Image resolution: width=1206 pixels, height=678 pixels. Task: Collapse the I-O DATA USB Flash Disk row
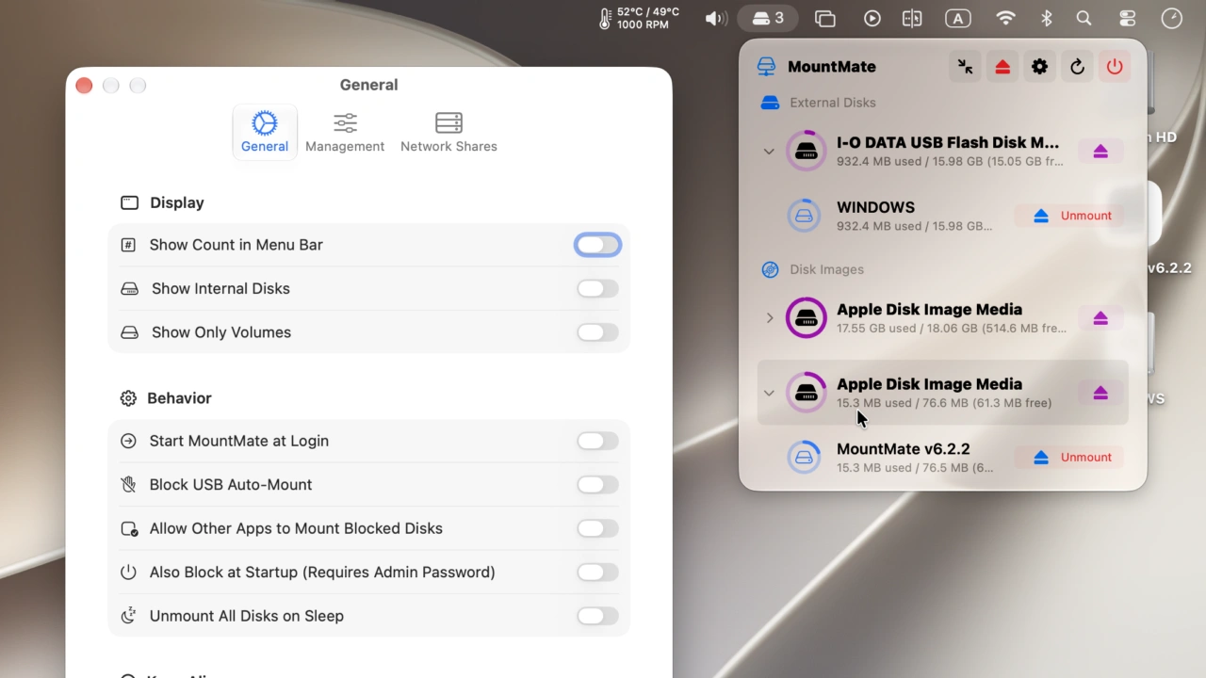pos(769,152)
